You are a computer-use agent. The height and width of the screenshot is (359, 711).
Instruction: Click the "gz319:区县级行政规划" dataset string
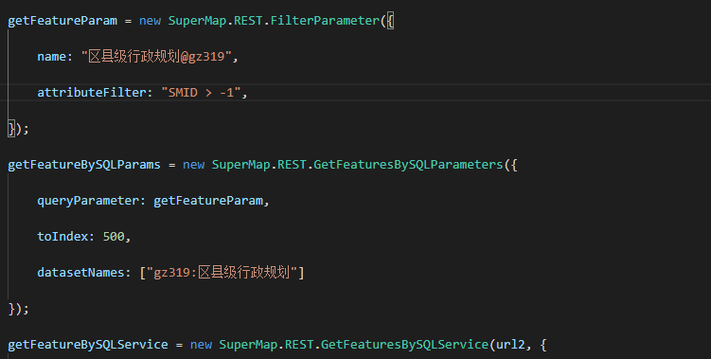click(222, 272)
